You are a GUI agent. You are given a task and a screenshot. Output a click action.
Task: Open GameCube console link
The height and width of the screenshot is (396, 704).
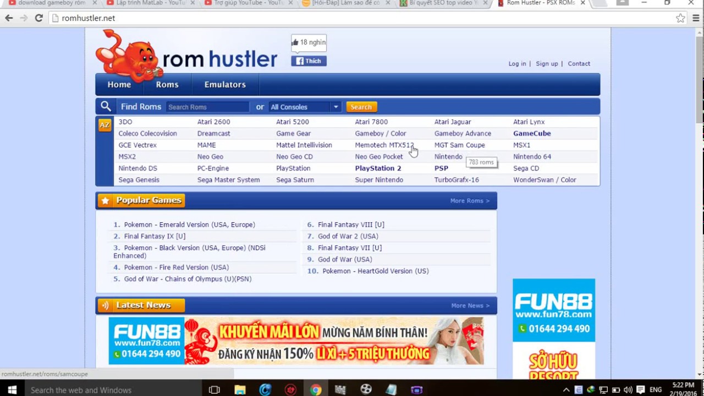point(532,134)
